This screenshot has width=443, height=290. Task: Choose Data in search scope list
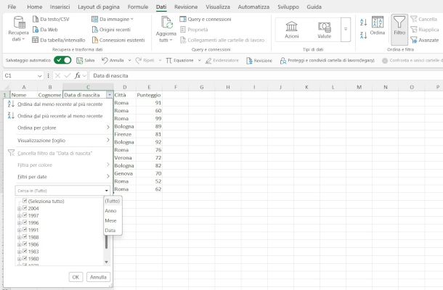[110, 231]
